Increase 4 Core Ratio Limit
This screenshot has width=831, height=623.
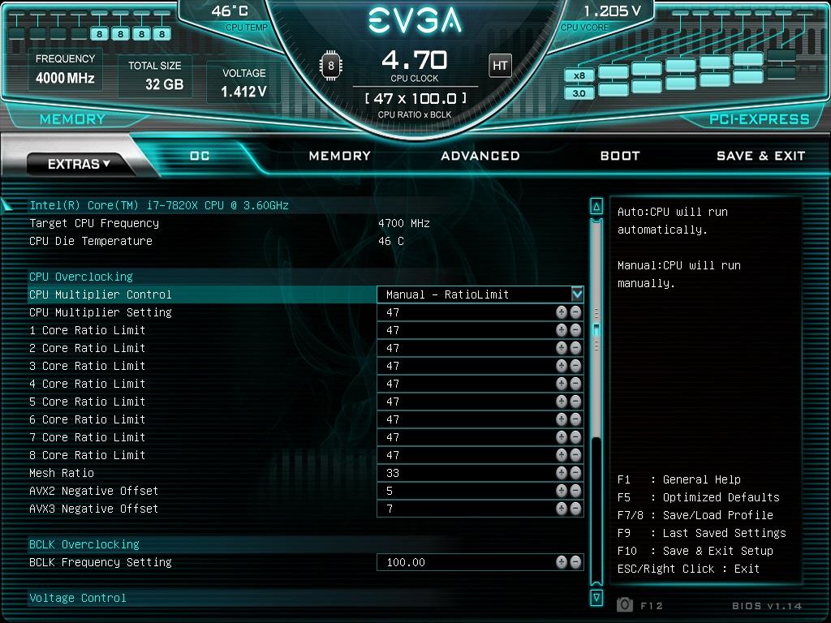coord(562,384)
